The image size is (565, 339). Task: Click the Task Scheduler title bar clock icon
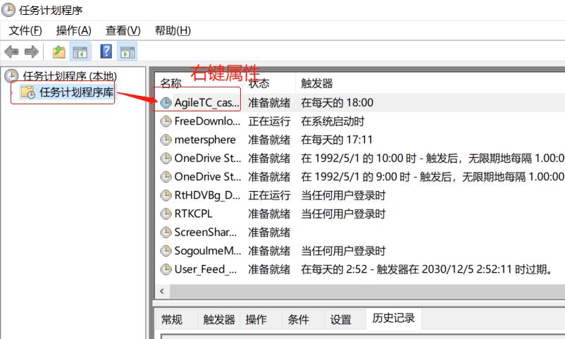coord(8,10)
